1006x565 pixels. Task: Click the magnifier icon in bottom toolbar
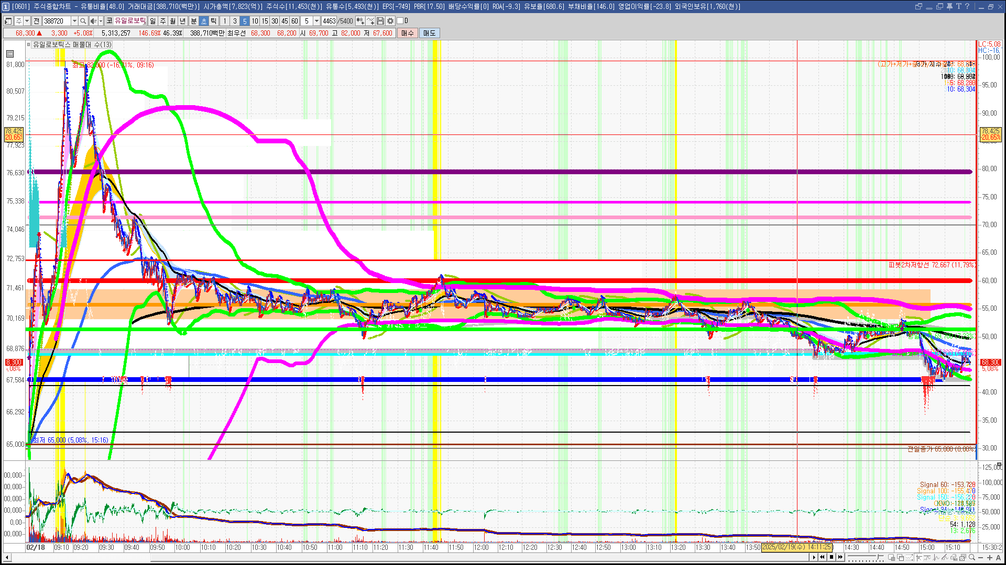(x=972, y=558)
